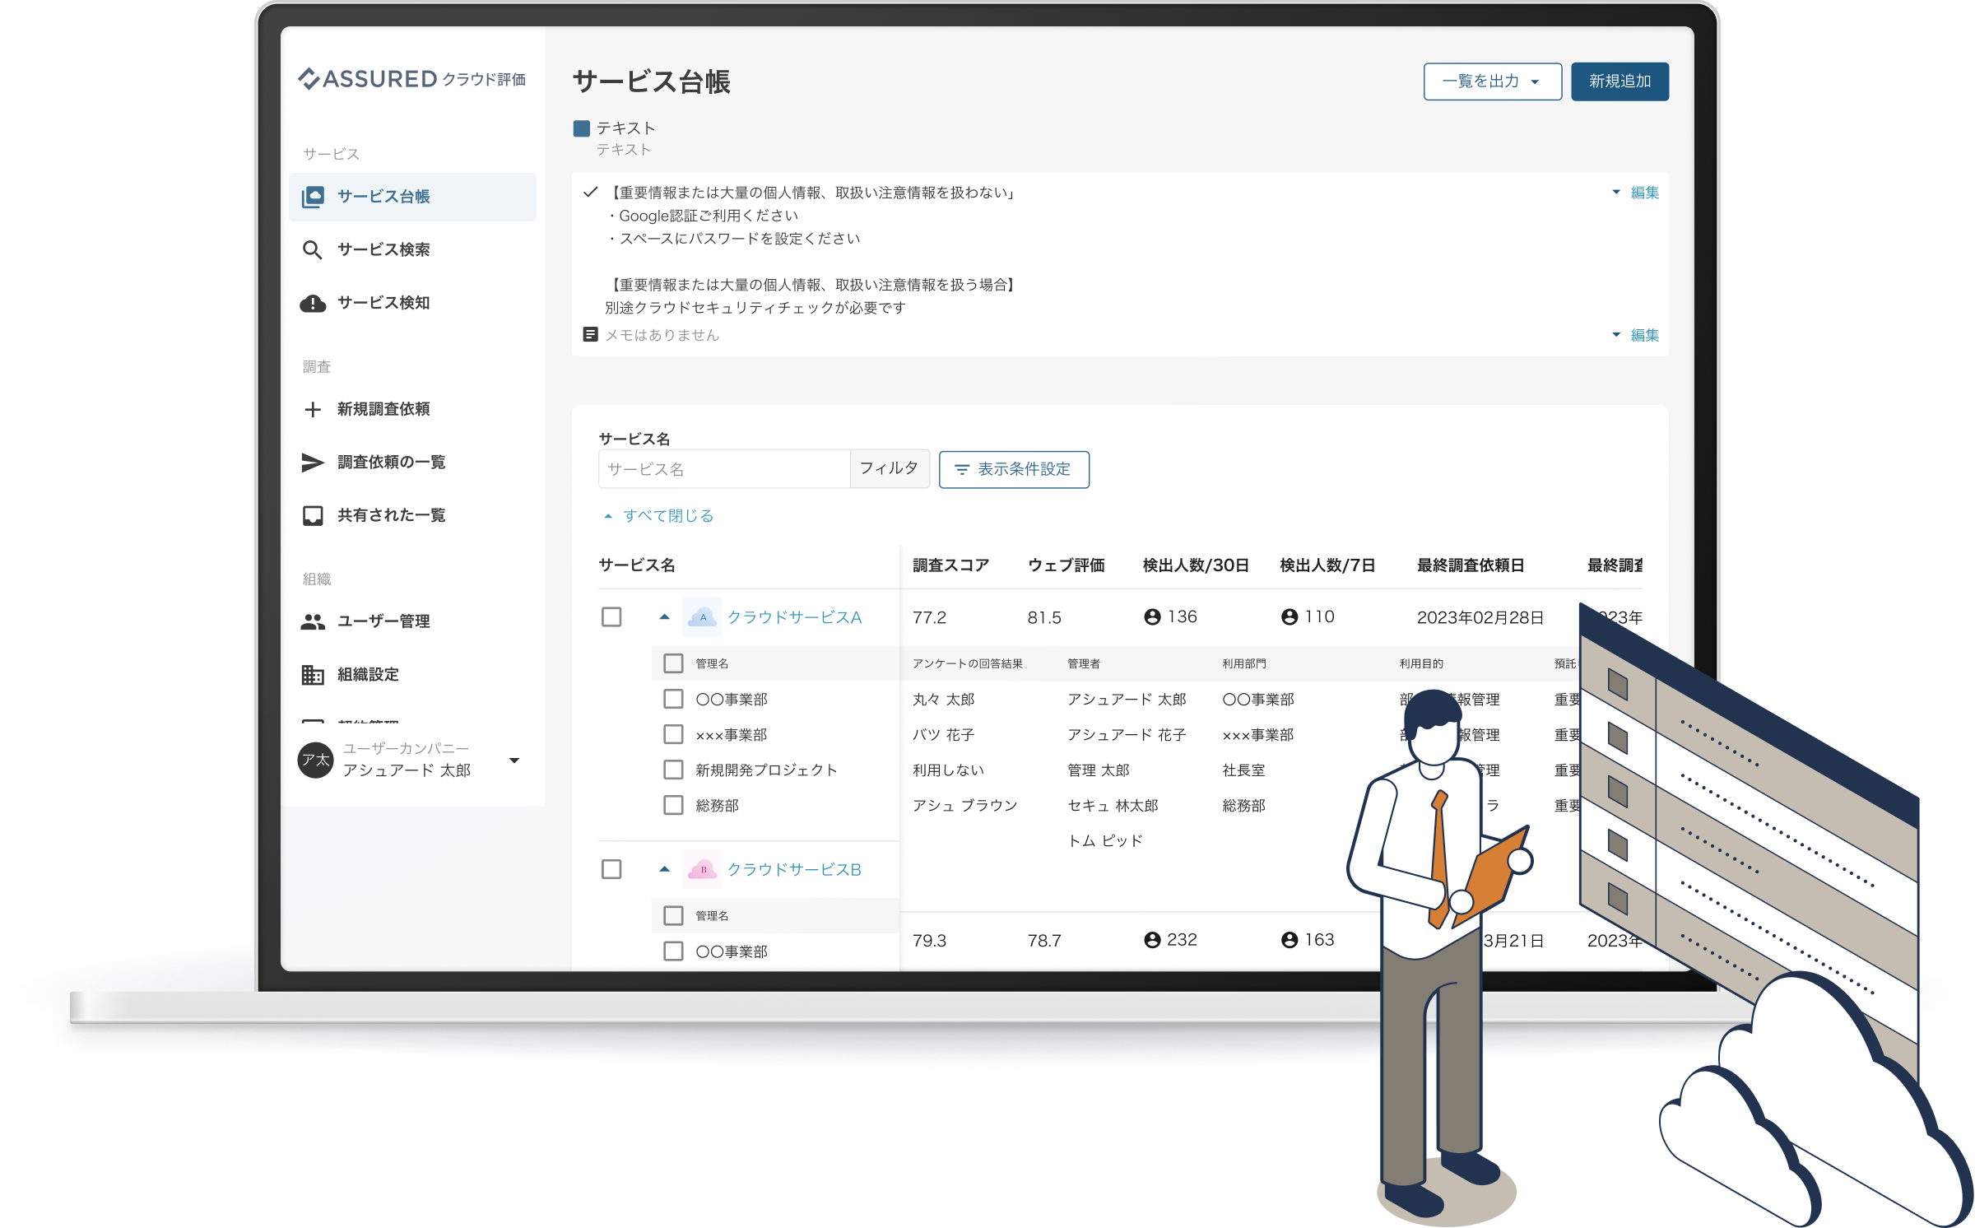Click the 新規追加 button
Image resolution: width=1975 pixels, height=1228 pixels.
1619,81
